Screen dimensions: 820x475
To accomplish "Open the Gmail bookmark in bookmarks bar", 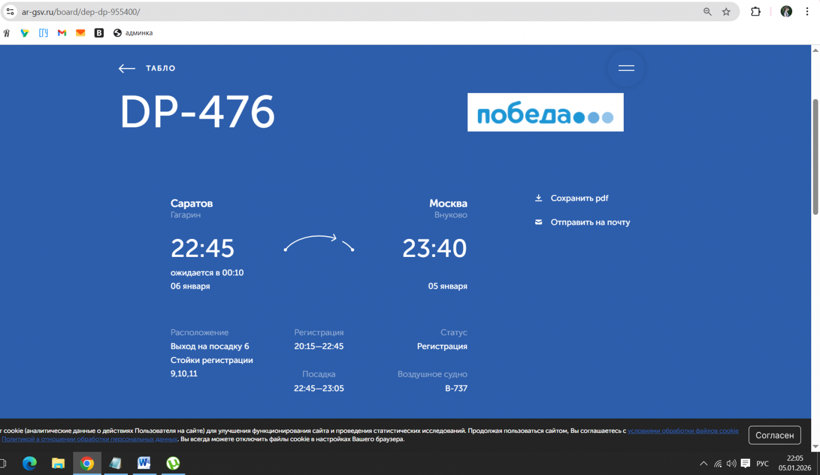I will 62,33.
